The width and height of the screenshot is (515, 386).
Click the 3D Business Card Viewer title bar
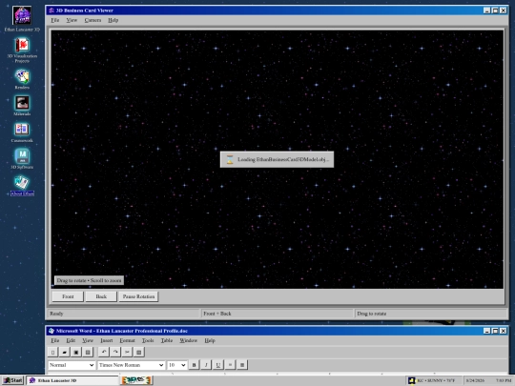[x=278, y=10]
